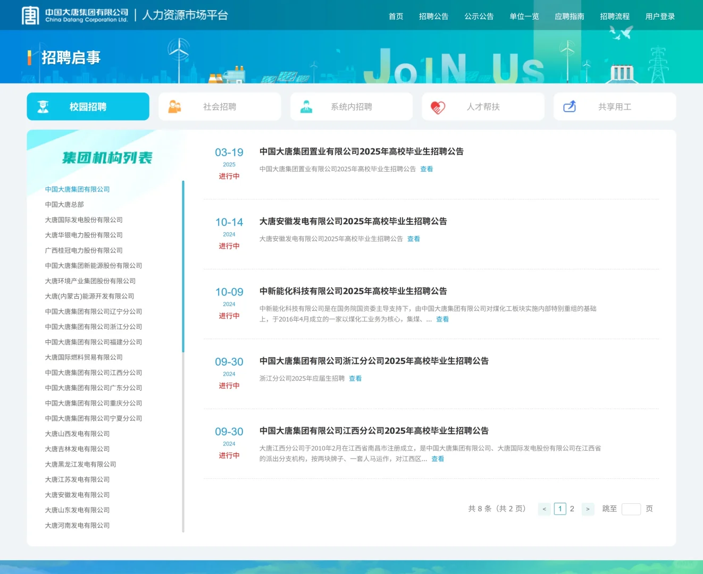Open 单位一览 in top navigation
This screenshot has width=703, height=574.
tap(524, 16)
